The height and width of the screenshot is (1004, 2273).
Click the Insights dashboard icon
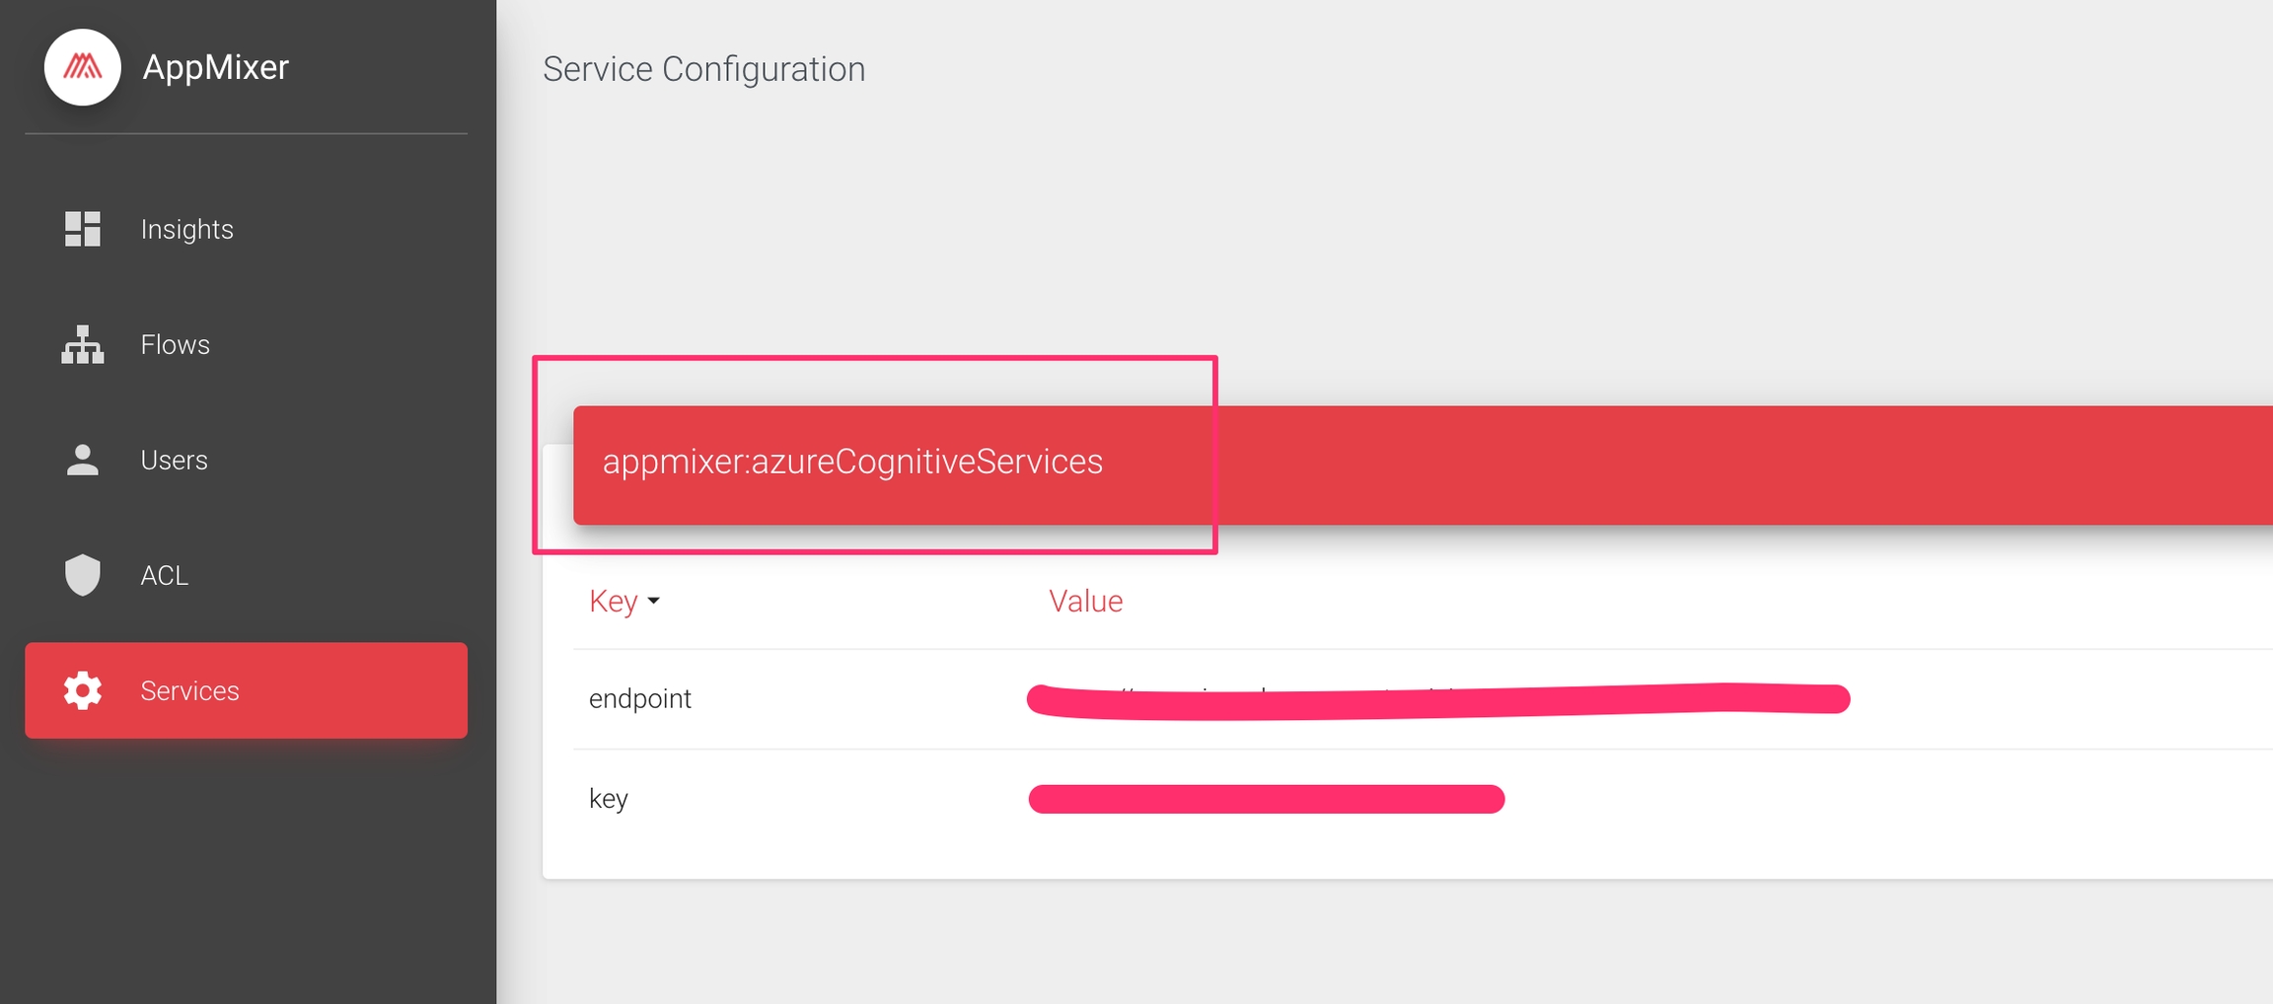coord(83,229)
